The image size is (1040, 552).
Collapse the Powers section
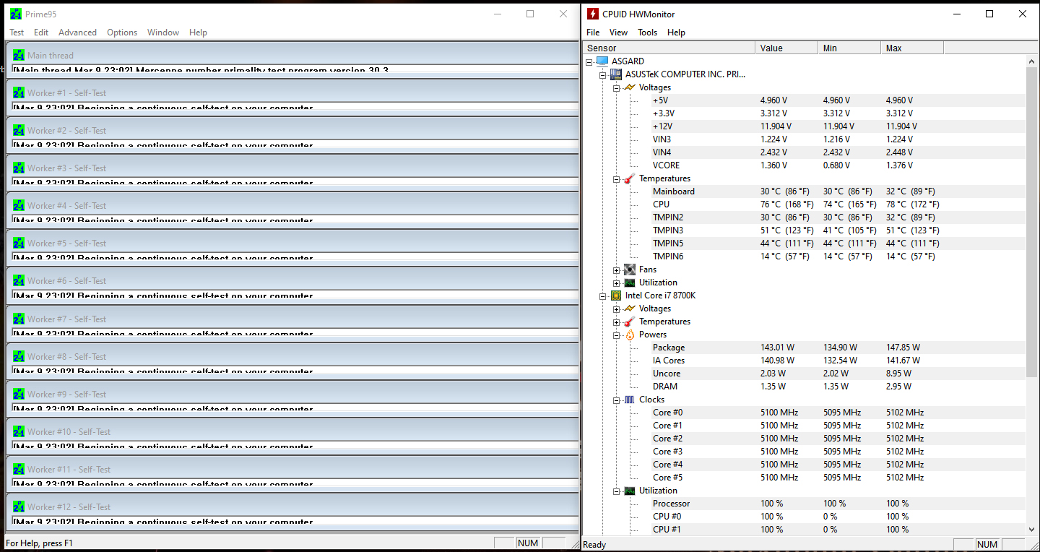click(617, 335)
